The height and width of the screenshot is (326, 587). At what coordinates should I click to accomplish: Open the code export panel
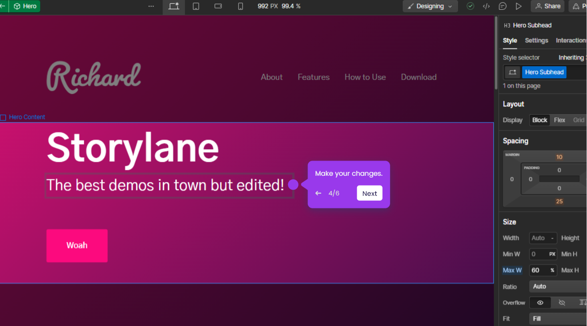486,6
